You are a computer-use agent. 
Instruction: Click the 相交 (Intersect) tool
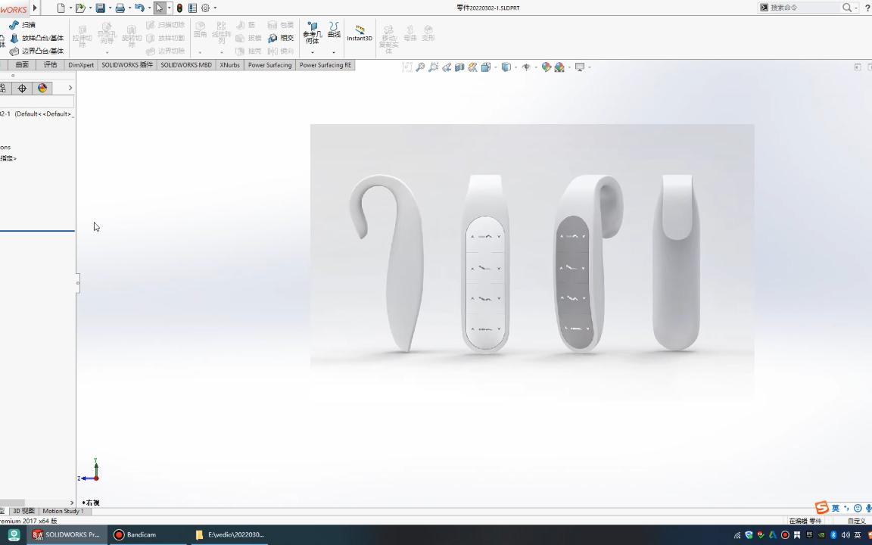point(285,38)
